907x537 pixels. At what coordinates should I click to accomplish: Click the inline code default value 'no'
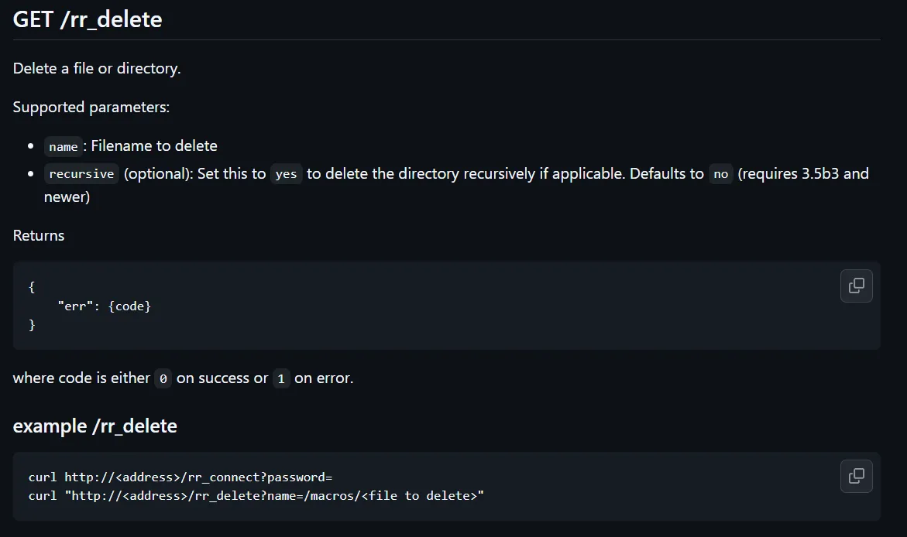(720, 174)
